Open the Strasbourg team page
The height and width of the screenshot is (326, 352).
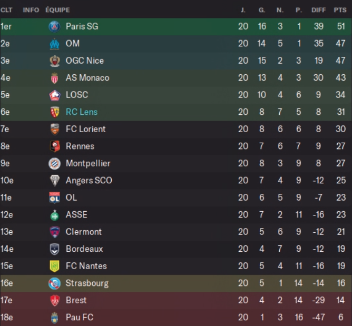(87, 283)
